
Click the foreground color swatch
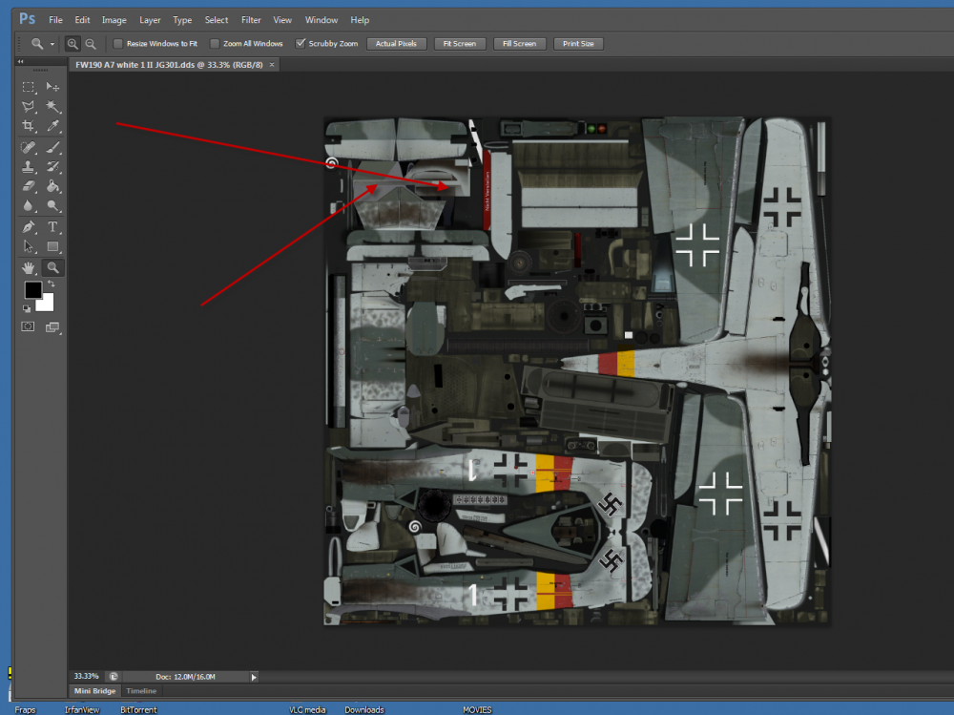point(33,289)
